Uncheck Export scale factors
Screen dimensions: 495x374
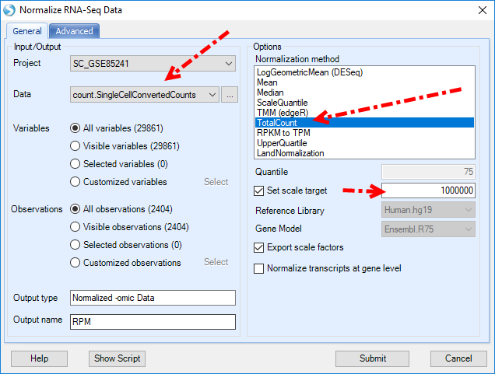tap(259, 247)
